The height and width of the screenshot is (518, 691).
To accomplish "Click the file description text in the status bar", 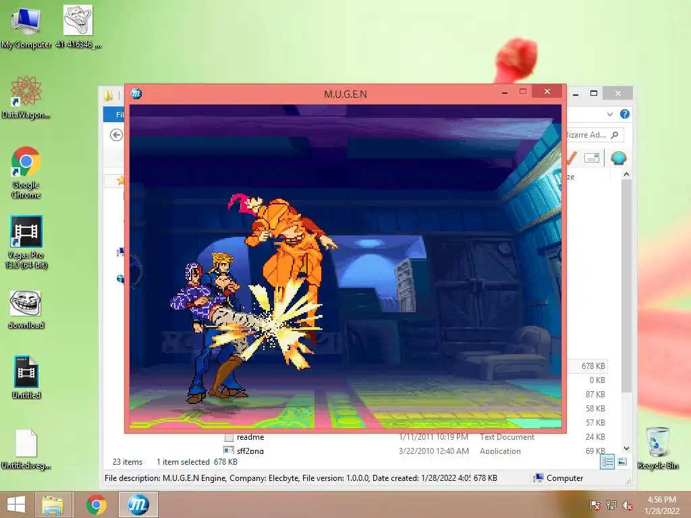I will (x=287, y=478).
